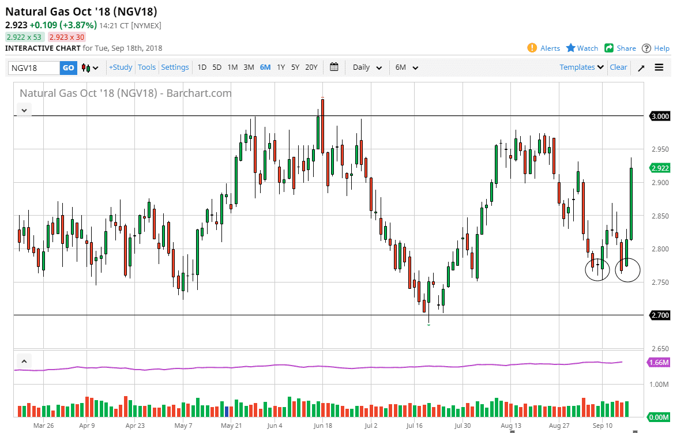Expand the 6M range dropdown
The height and width of the screenshot is (433, 673).
click(x=406, y=67)
